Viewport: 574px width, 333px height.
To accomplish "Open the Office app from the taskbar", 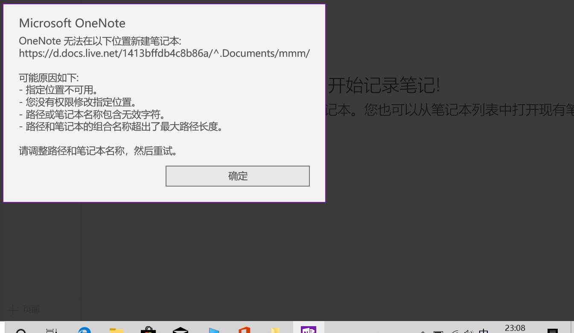I will click(244, 330).
